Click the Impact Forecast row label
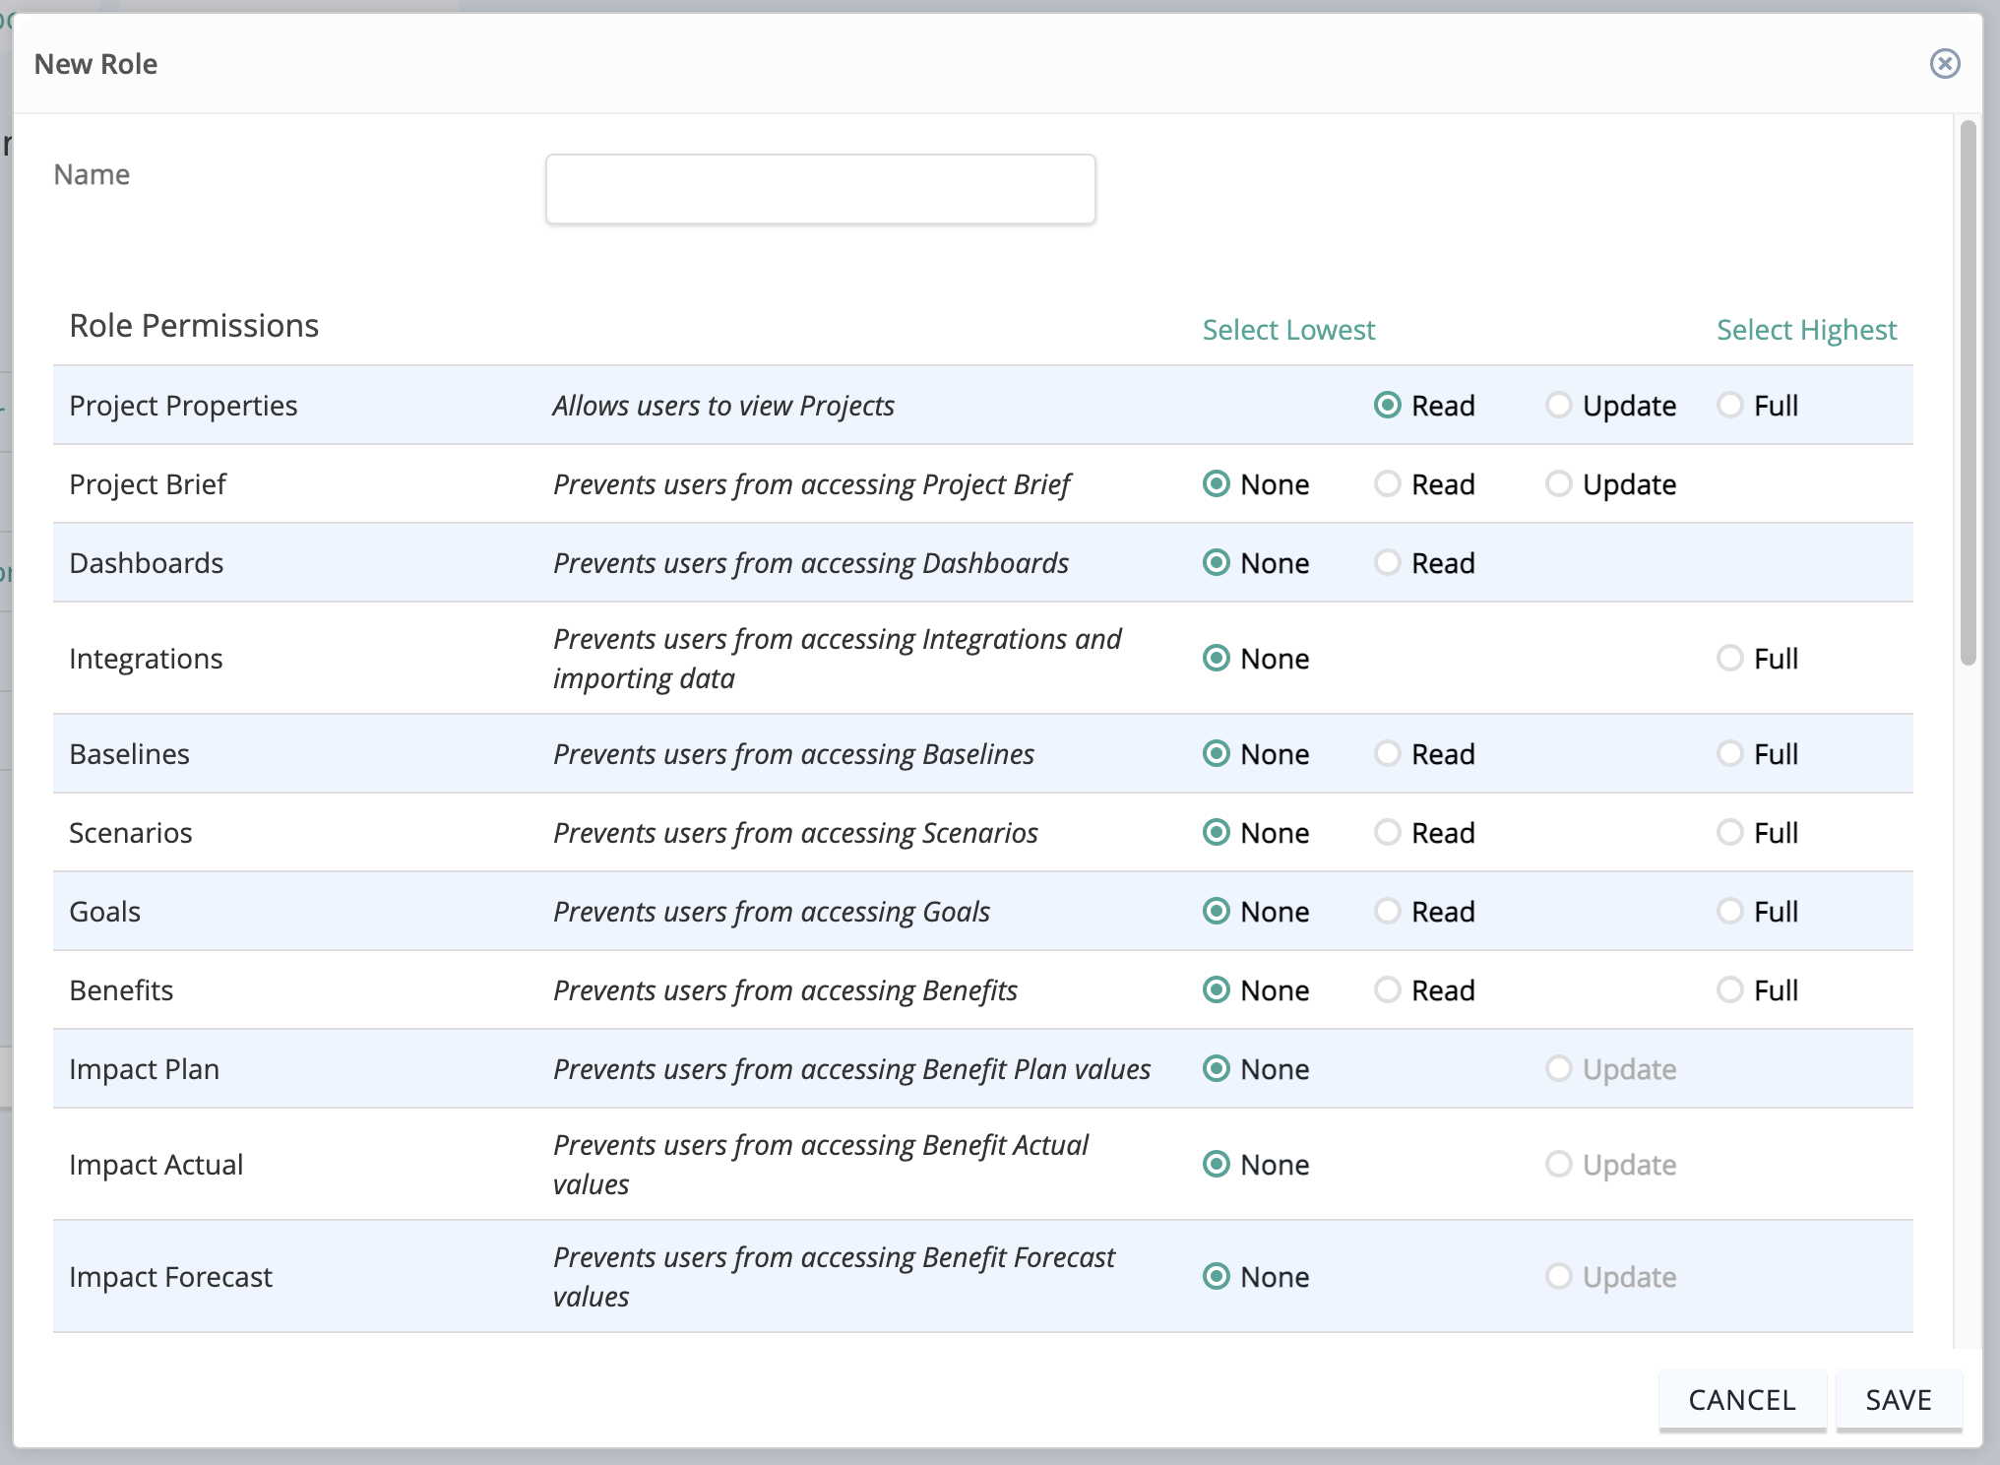Viewport: 2000px width, 1465px height. point(170,1277)
